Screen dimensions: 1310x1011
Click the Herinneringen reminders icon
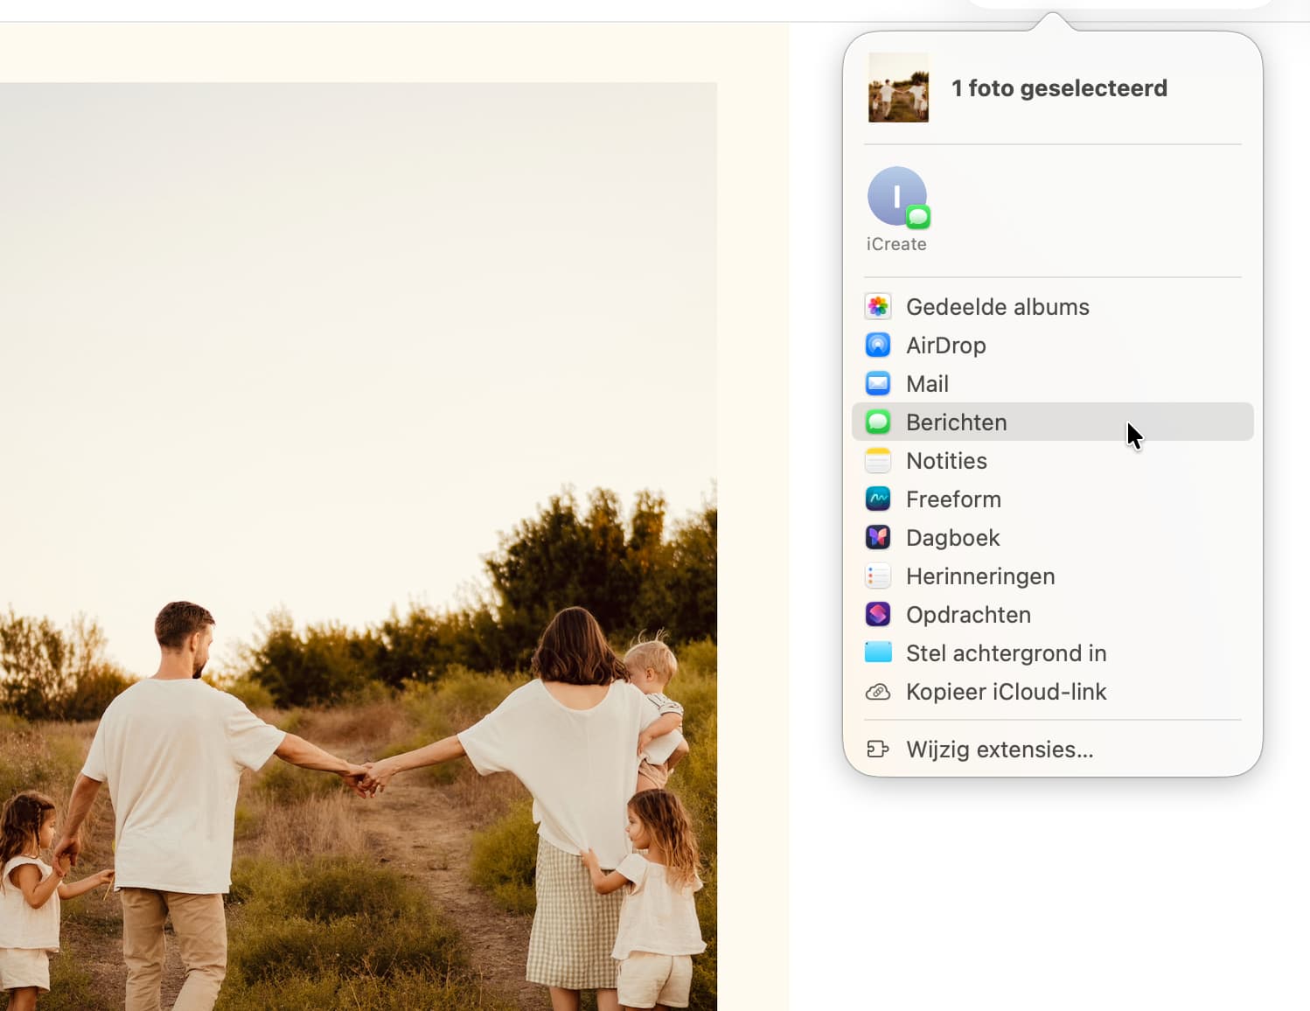(878, 576)
